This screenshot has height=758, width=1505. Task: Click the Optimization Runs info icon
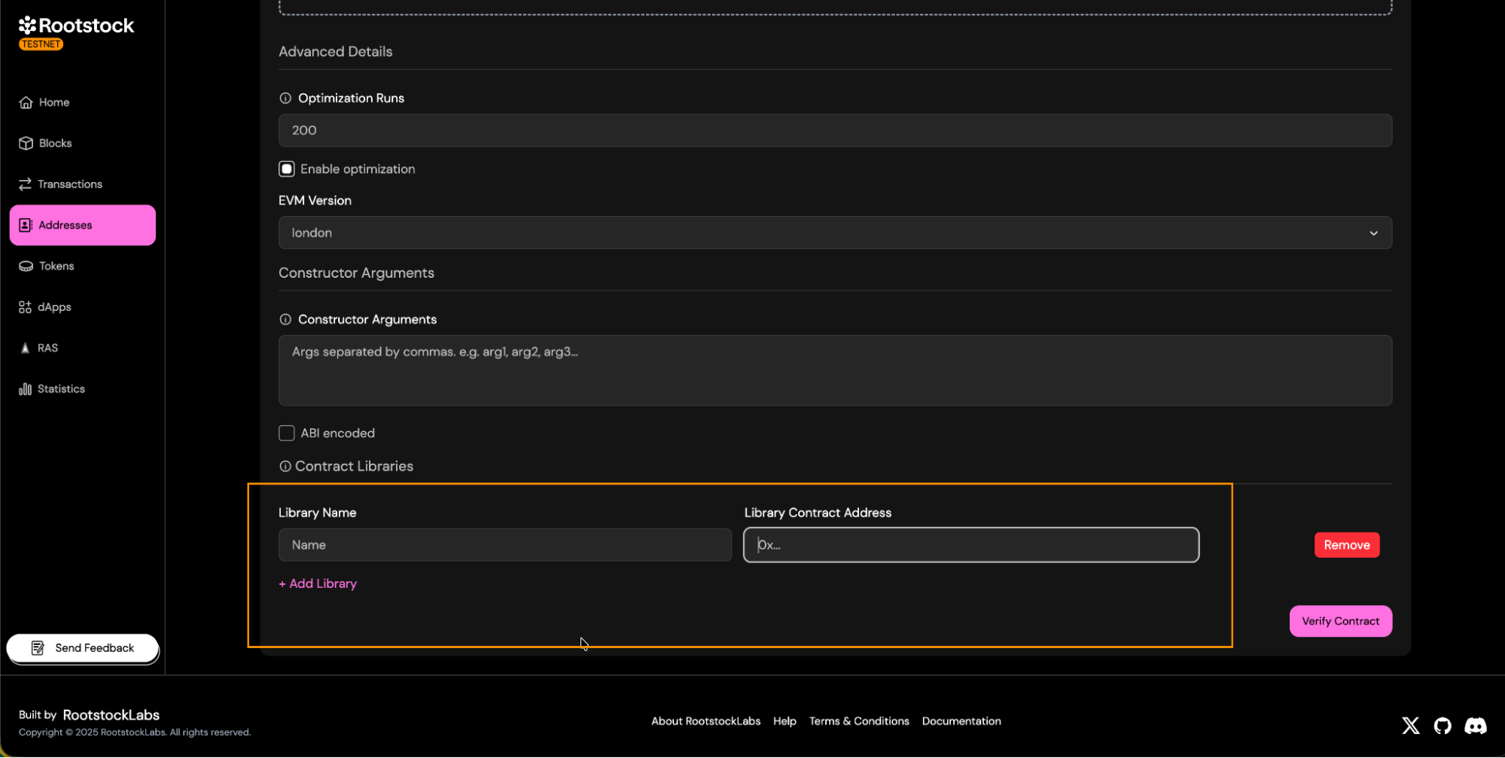click(285, 99)
